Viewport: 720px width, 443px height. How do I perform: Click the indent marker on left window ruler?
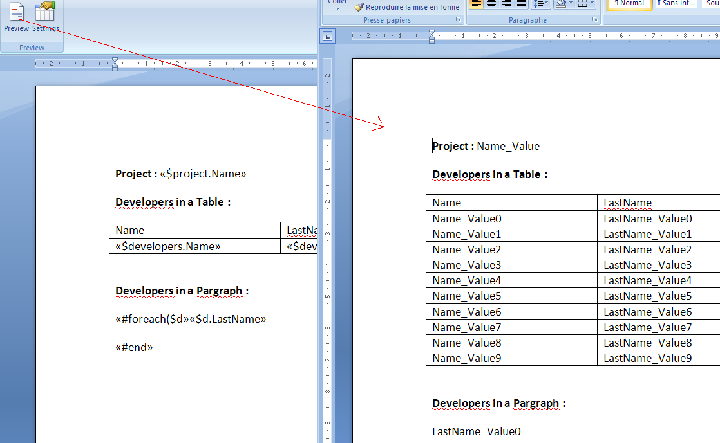coord(115,64)
